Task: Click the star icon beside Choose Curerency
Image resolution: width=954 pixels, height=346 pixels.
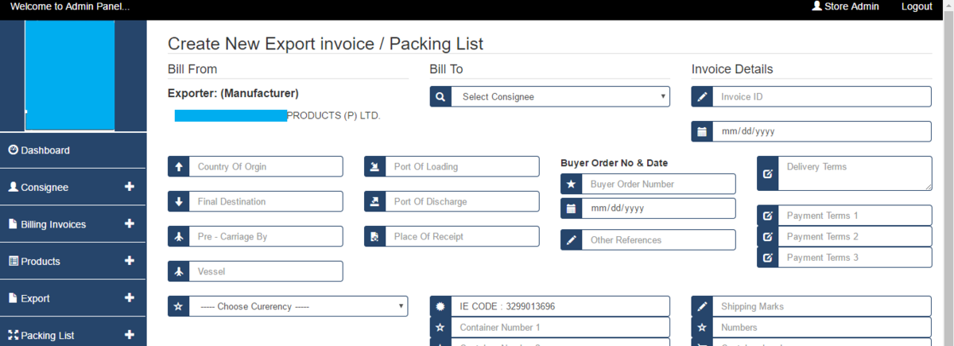Action: [x=178, y=306]
